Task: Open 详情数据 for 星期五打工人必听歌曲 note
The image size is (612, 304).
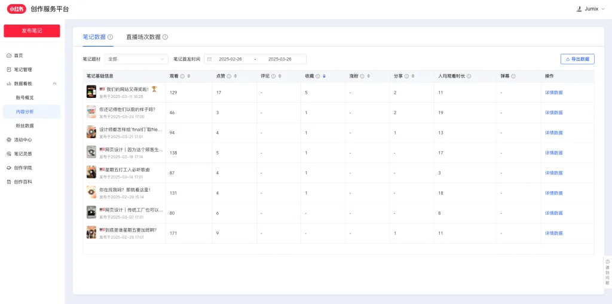Action: (x=554, y=173)
